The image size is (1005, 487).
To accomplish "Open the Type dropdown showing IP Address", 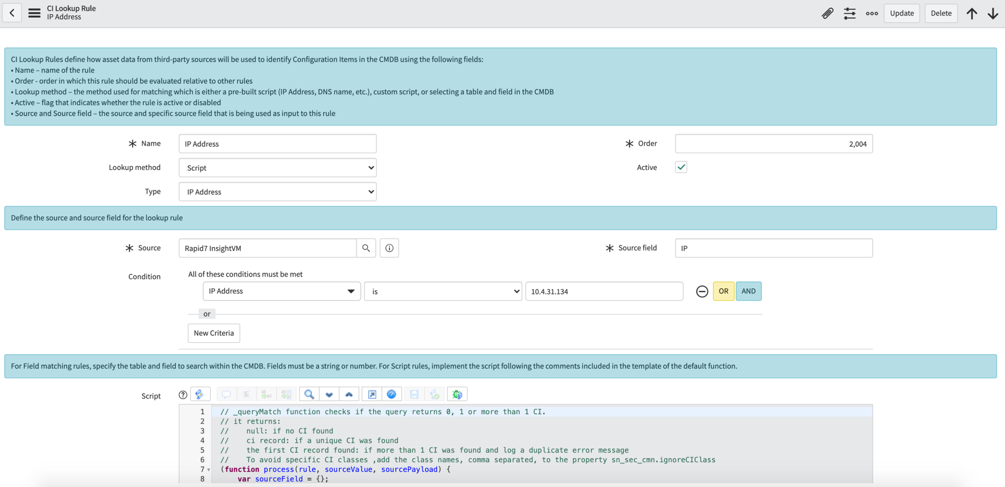I will tap(278, 192).
